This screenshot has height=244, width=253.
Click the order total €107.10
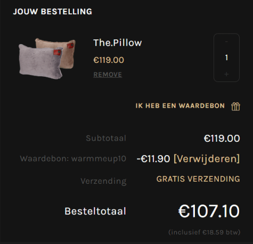point(209,211)
